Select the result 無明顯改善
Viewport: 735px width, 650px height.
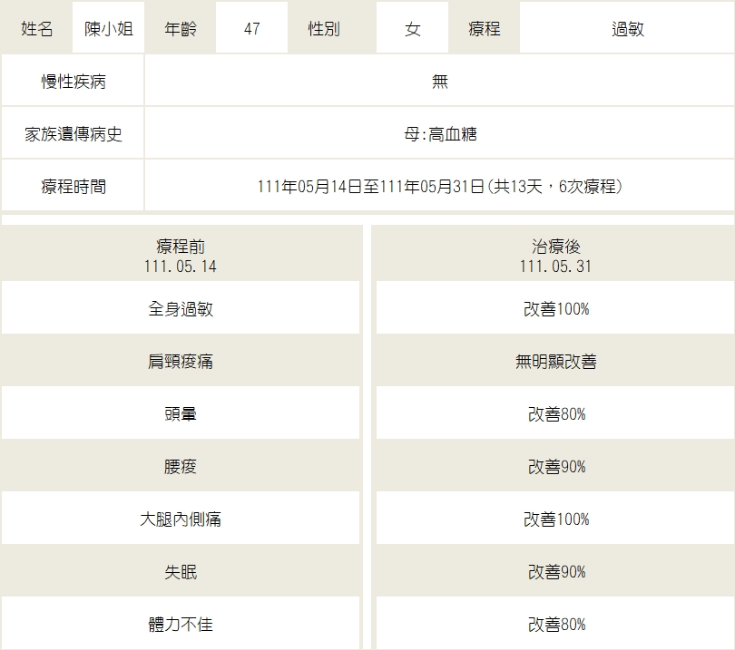coord(555,361)
